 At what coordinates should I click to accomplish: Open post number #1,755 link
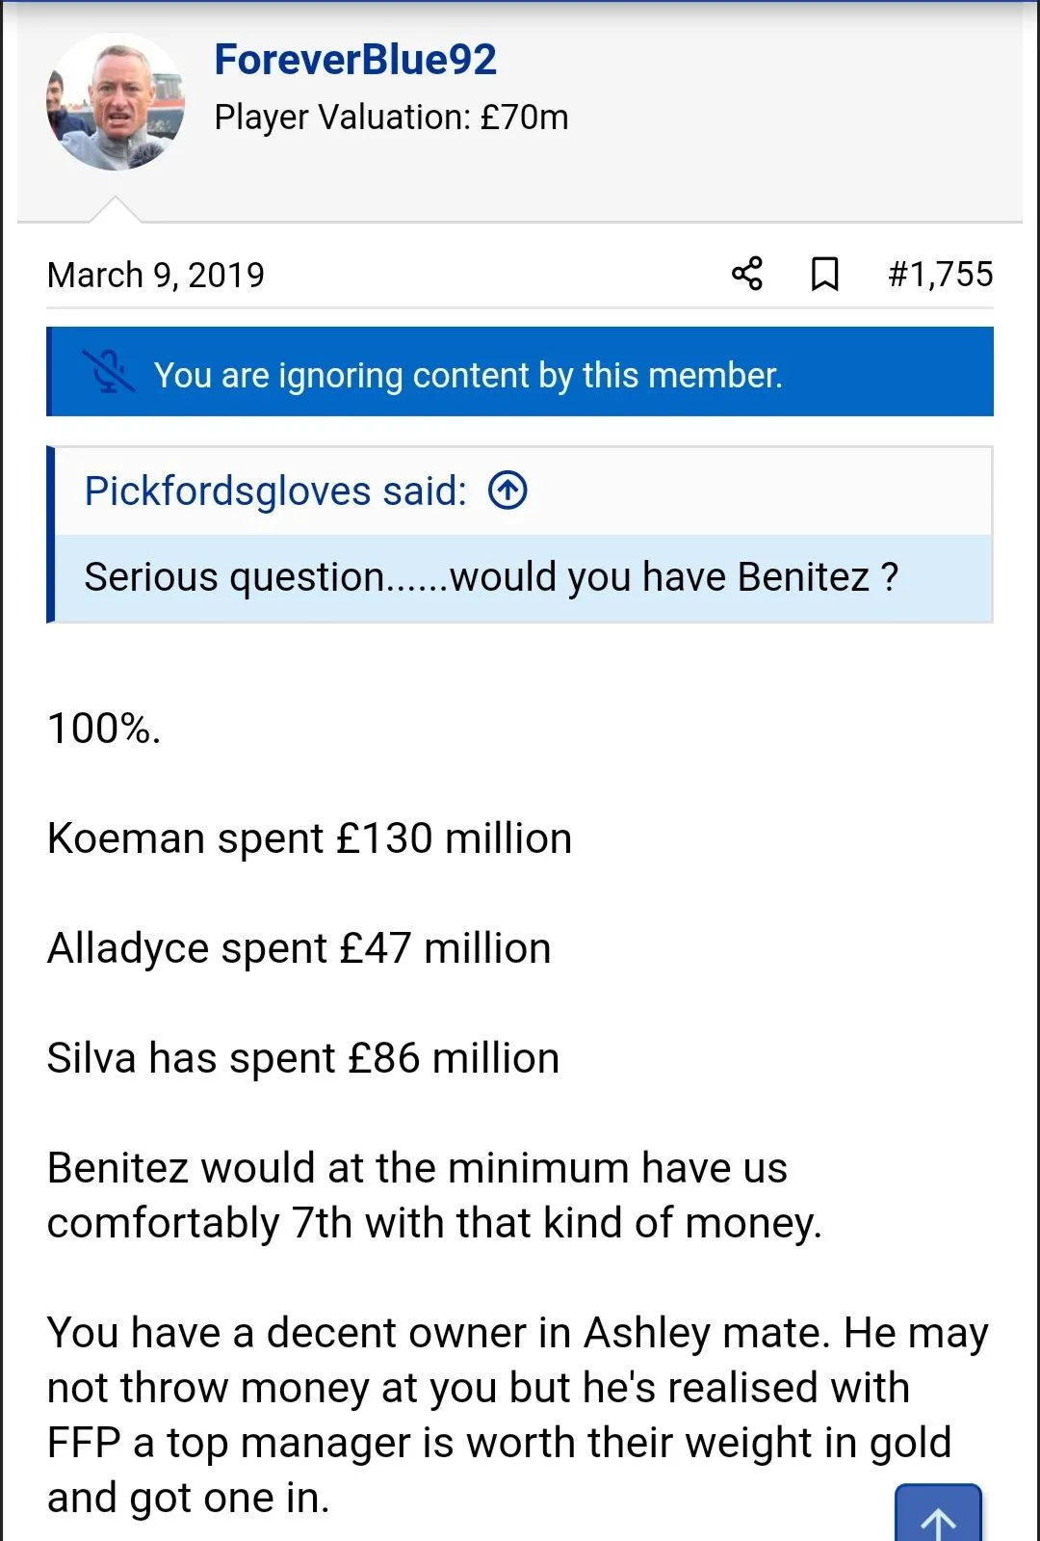[x=940, y=275]
